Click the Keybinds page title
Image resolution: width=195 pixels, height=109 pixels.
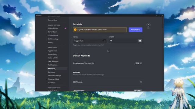77,24
